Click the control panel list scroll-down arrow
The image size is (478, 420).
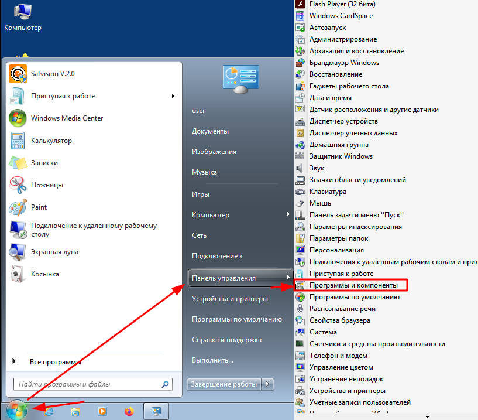coord(428,417)
